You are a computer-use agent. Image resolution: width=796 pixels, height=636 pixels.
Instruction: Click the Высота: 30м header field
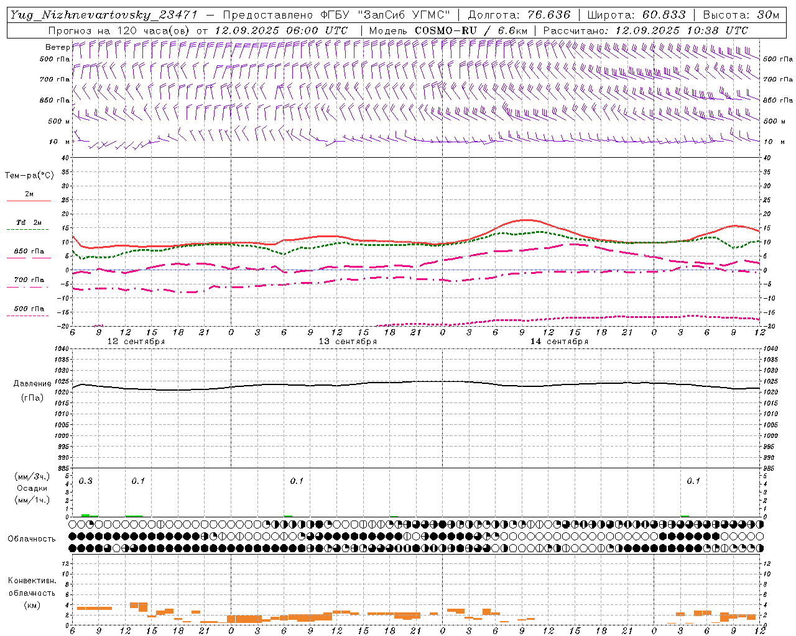point(741,15)
